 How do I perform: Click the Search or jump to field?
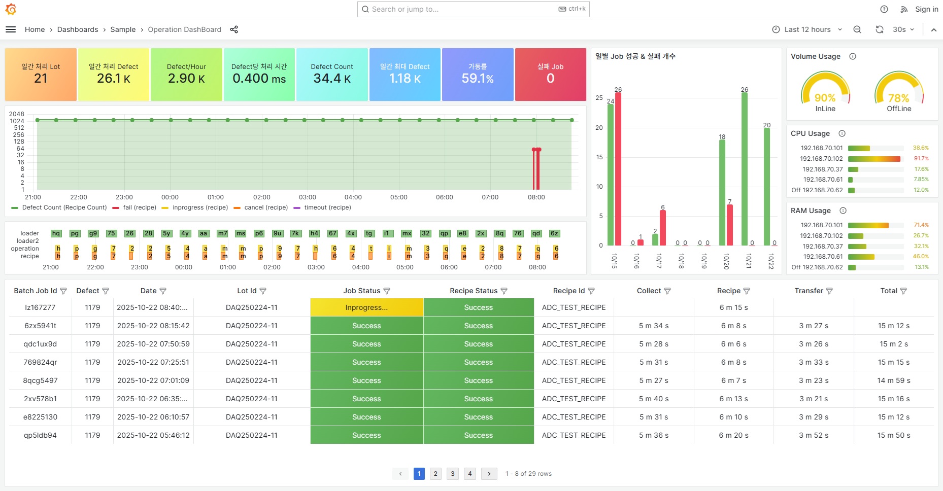(x=462, y=9)
